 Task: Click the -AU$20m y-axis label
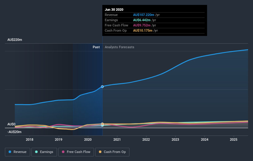(x=14, y=132)
